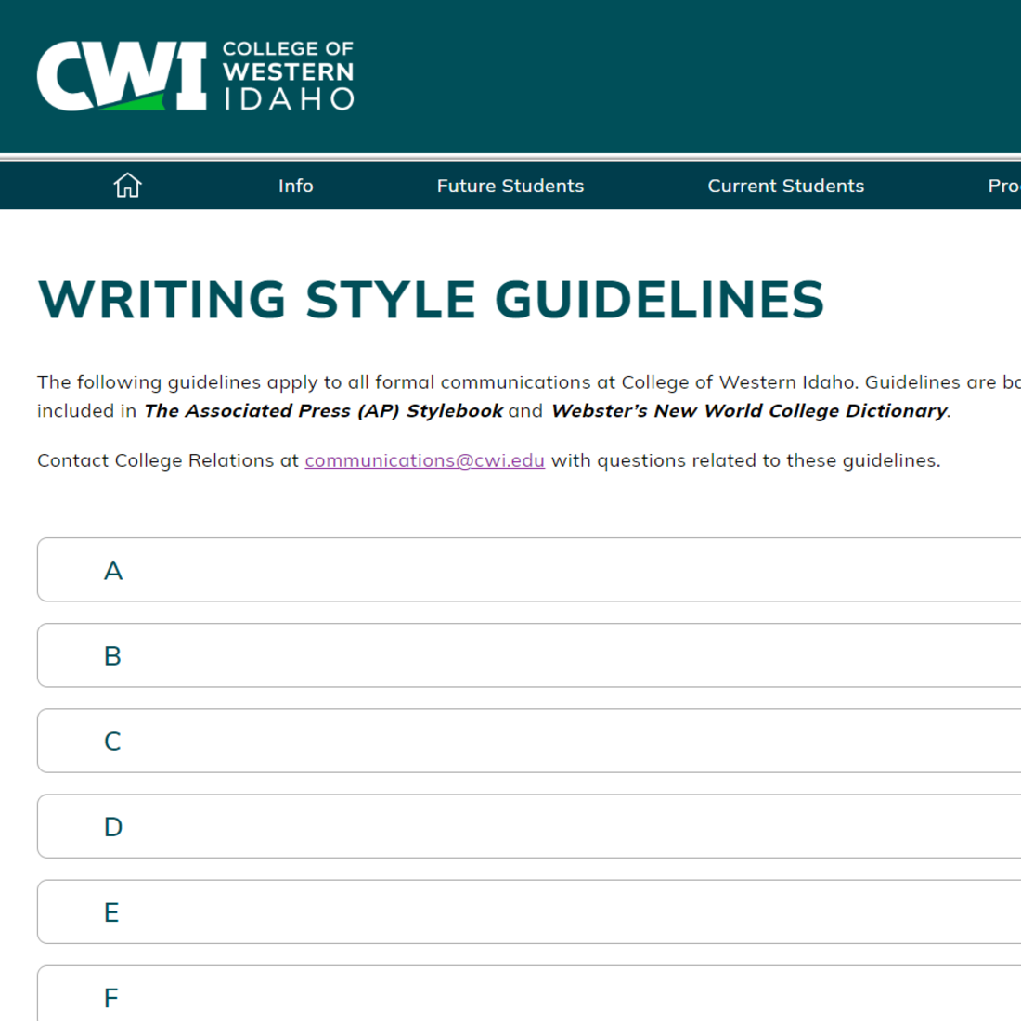Click the Writing Style Guidelines page heading
Image resolution: width=1021 pixels, height=1021 pixels.
click(x=430, y=300)
